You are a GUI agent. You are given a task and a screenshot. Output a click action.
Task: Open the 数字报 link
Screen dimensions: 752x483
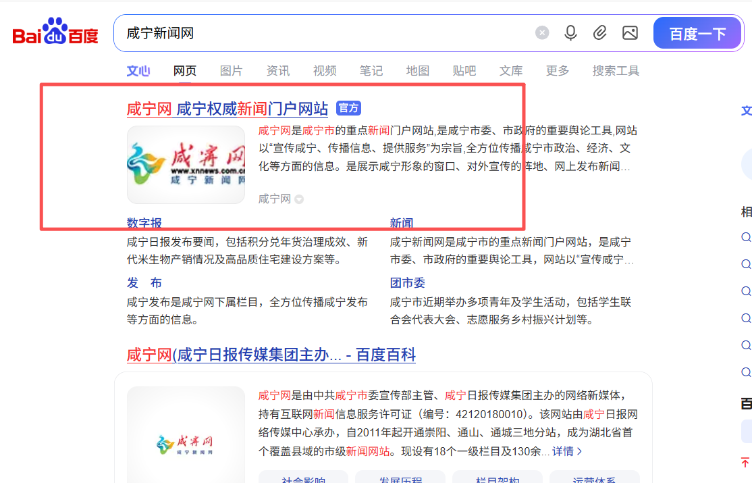pos(144,222)
